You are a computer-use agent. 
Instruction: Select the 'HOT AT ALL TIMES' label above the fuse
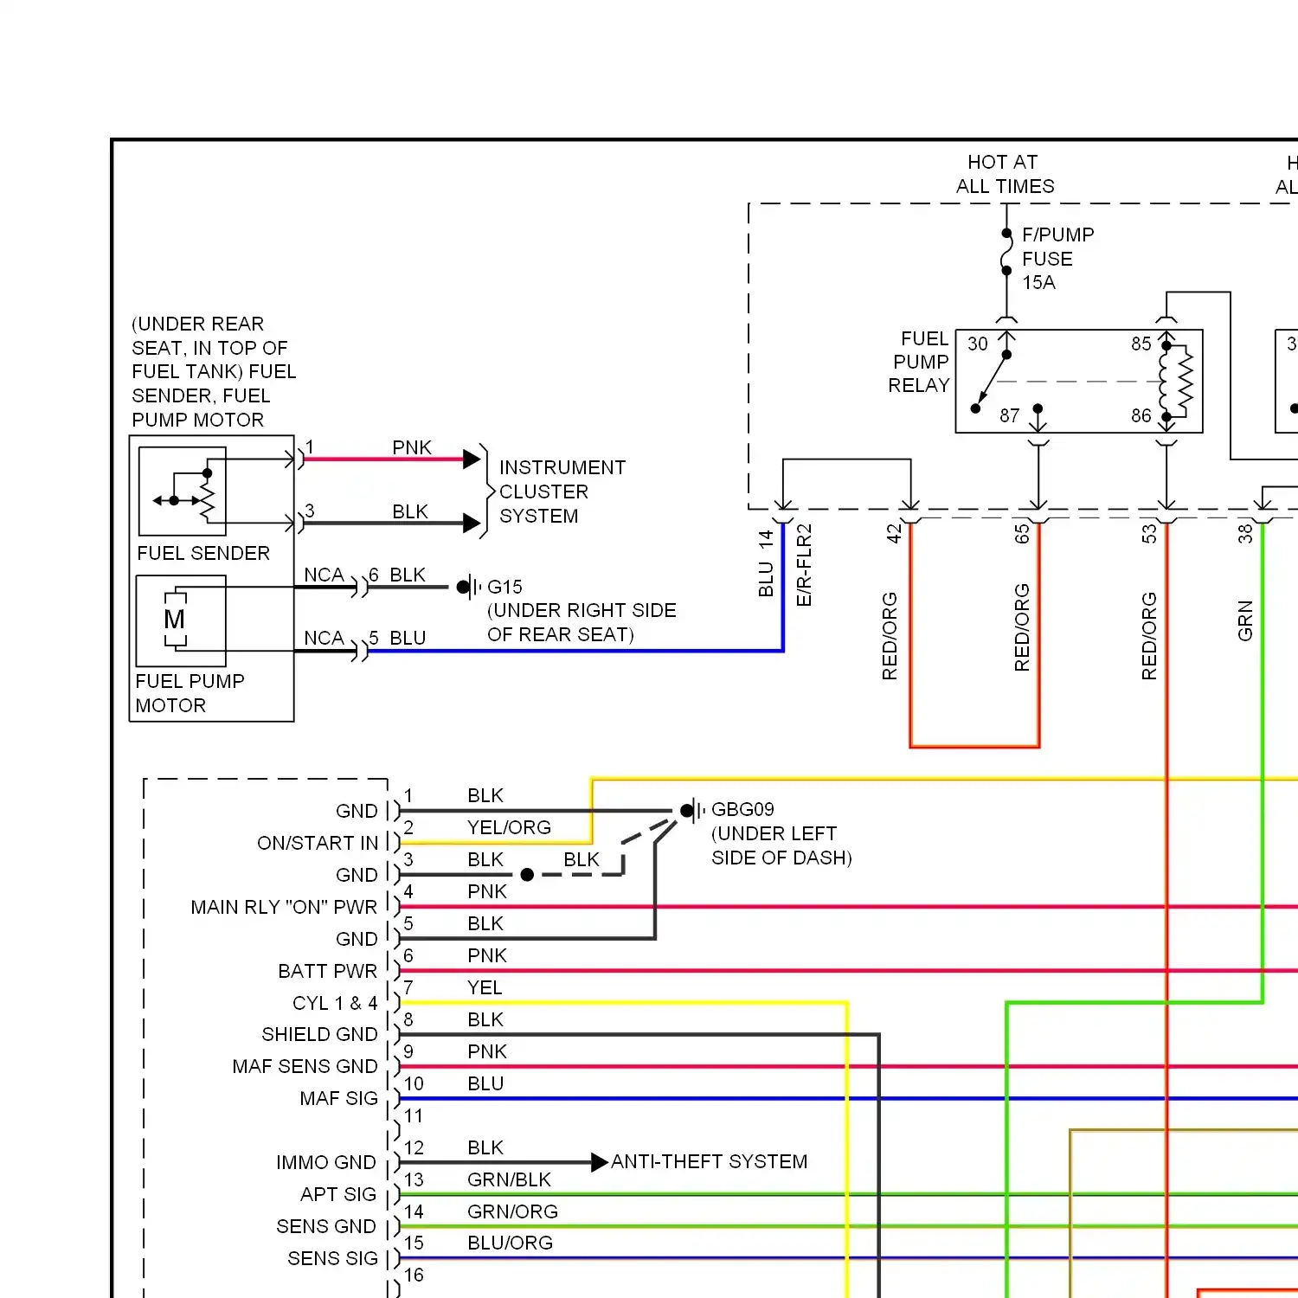pos(1005,174)
